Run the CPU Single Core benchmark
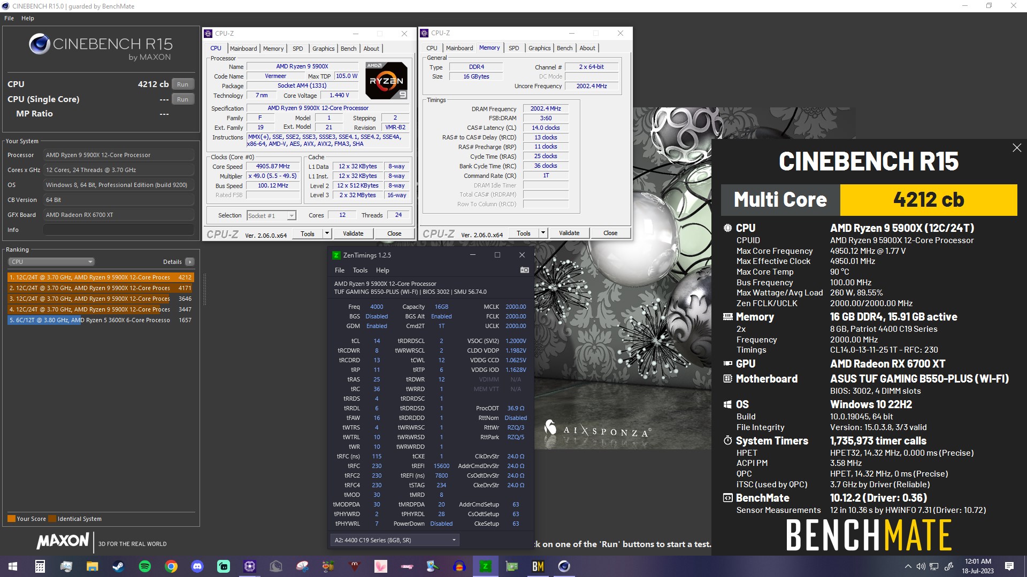The image size is (1027, 577). click(183, 99)
